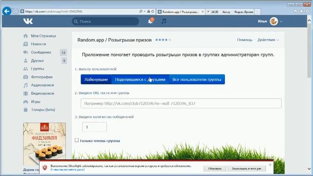Click the Выполнить в этот раз button
The image size is (313, 176).
click(246, 169)
